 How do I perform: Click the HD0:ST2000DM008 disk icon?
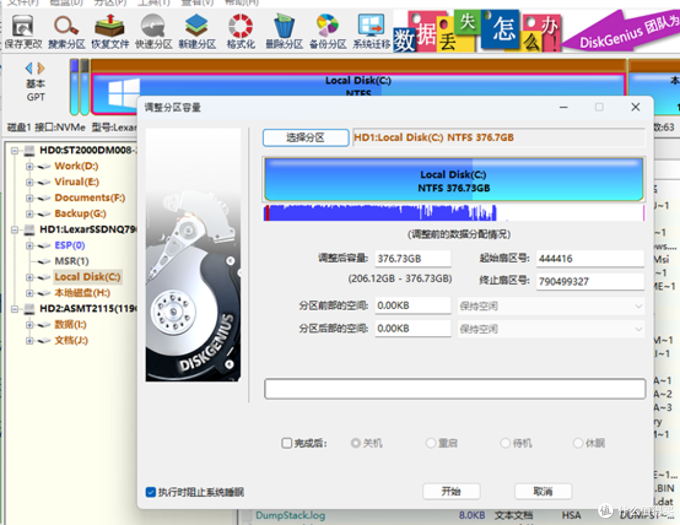tap(29, 151)
